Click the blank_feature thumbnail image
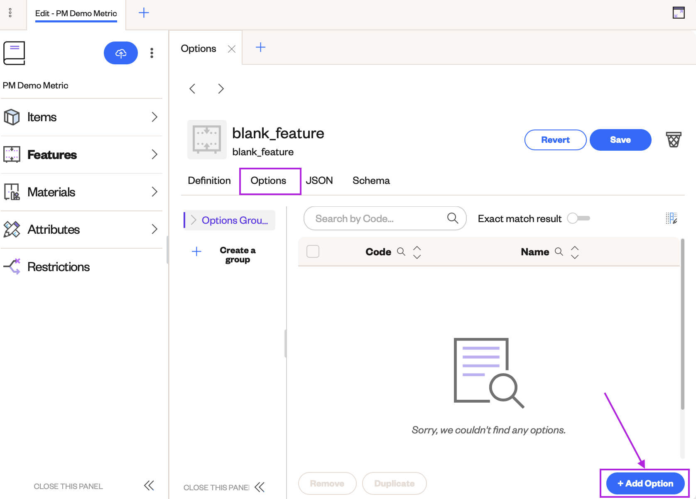 [x=207, y=140]
